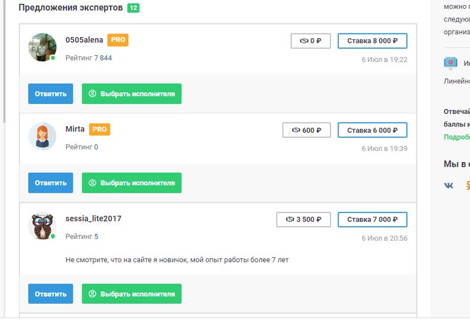Follow the green Подробнее link in sidebar
This screenshot has height=333, width=470.
pyautogui.click(x=457, y=137)
